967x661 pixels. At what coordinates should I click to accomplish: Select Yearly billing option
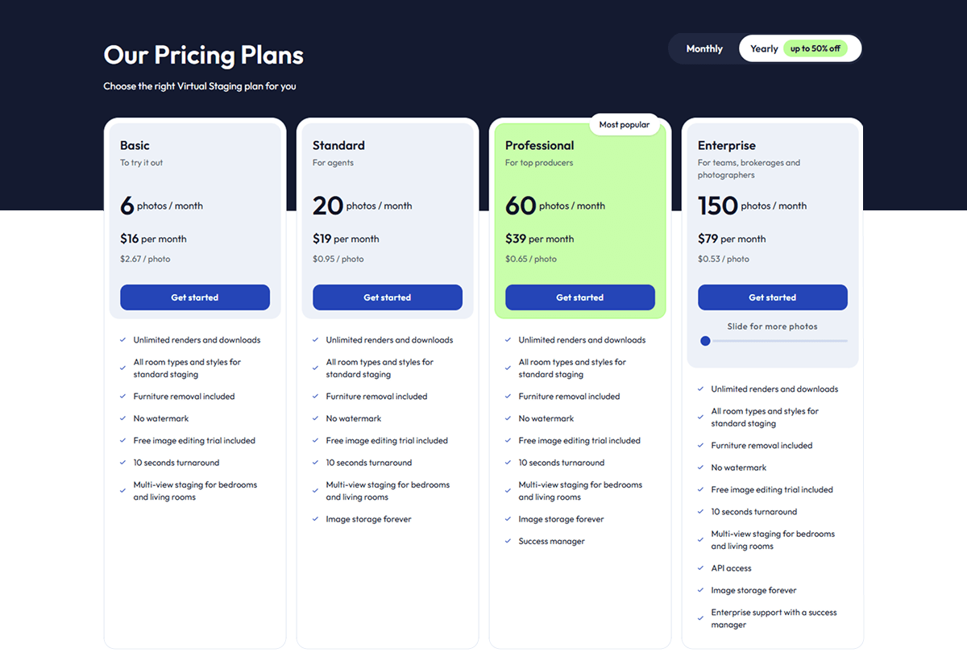click(x=764, y=49)
